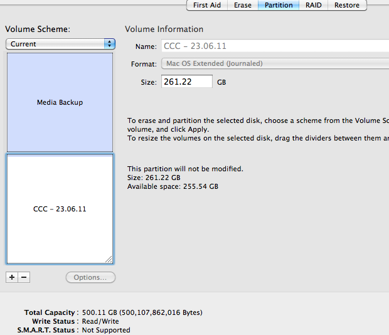
Task: Click the Write Status value Read/Write
Action: pos(100,321)
